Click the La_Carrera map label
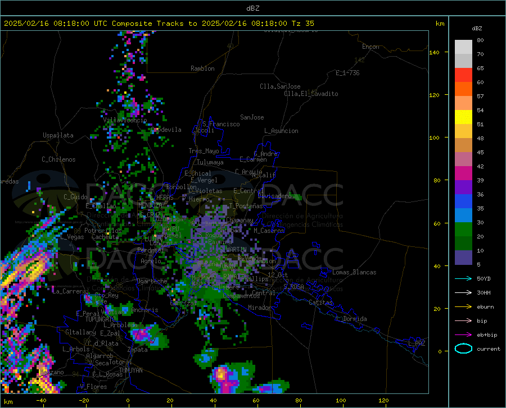 (x=69, y=291)
